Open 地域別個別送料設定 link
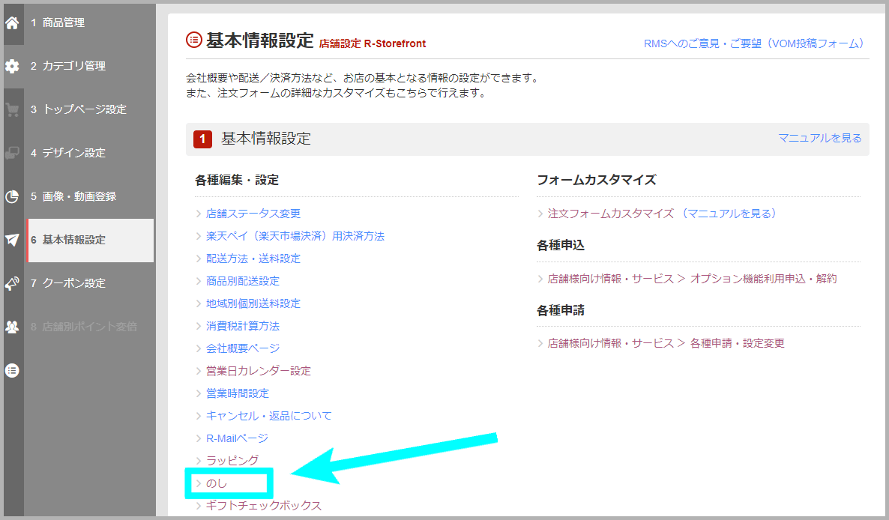The height and width of the screenshot is (520, 889). pyautogui.click(x=253, y=303)
